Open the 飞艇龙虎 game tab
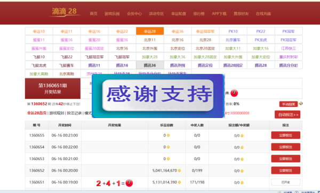Image resolution: width=320 pixels, height=193 pixels. pyautogui.click(x=39, y=65)
